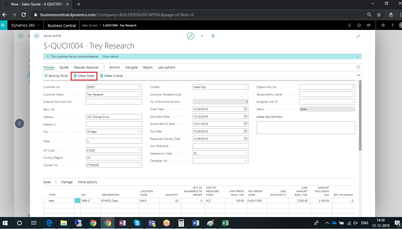Image resolution: width=402 pixels, height=229 pixels.
Task: Click Send by Email
Action: 56,76
